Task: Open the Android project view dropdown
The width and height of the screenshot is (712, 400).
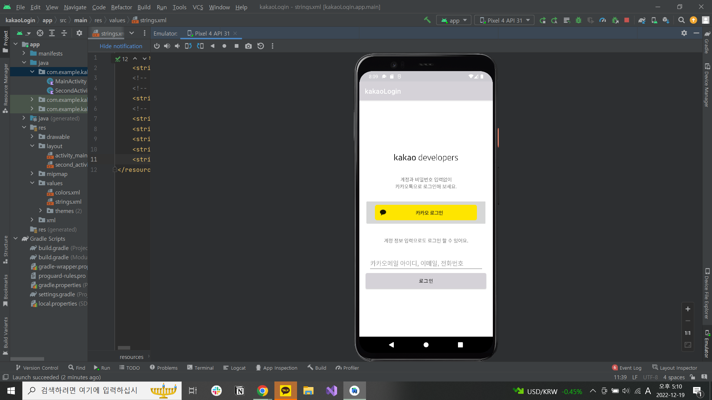Action: tap(23, 33)
